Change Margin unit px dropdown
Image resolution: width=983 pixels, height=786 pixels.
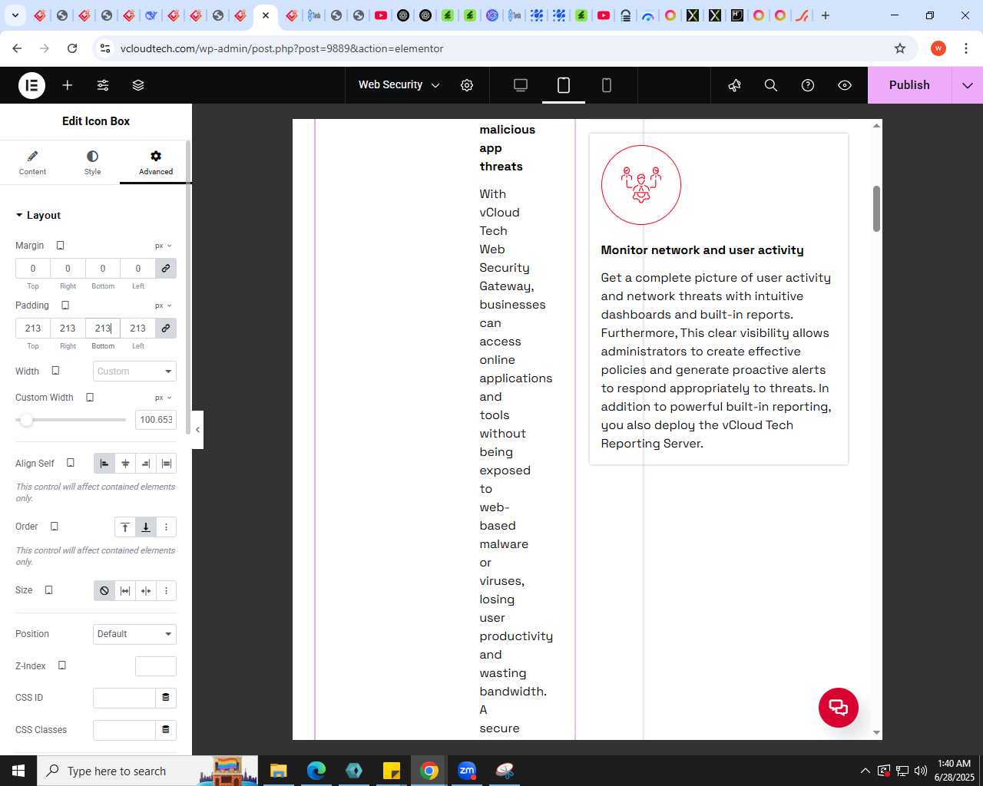pyautogui.click(x=164, y=246)
